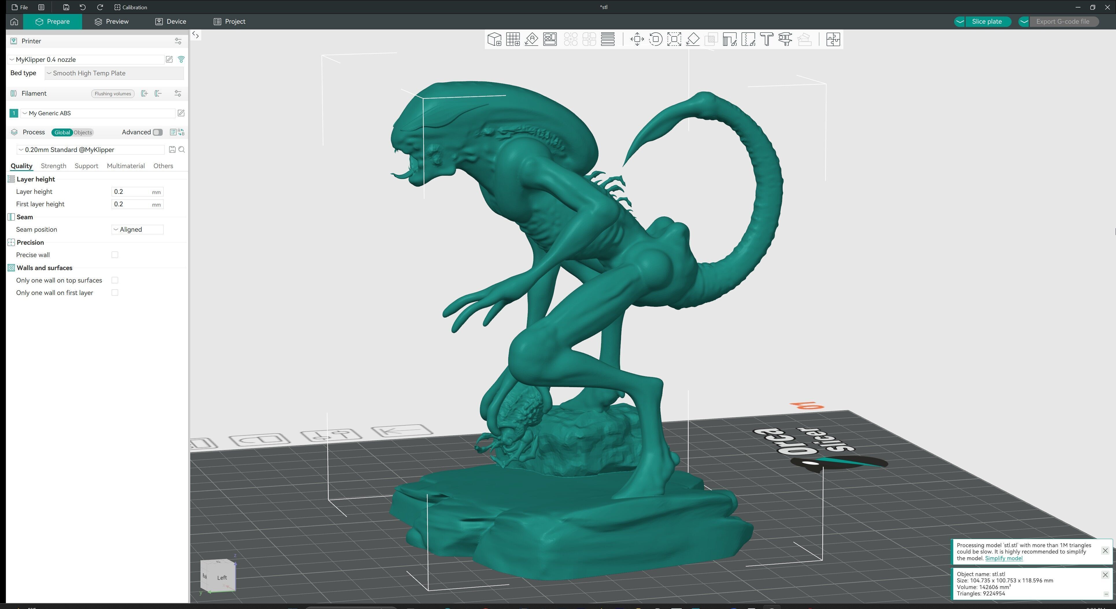This screenshot has width=1116, height=609.
Task: Click the add filament icon
Action: pyautogui.click(x=144, y=94)
